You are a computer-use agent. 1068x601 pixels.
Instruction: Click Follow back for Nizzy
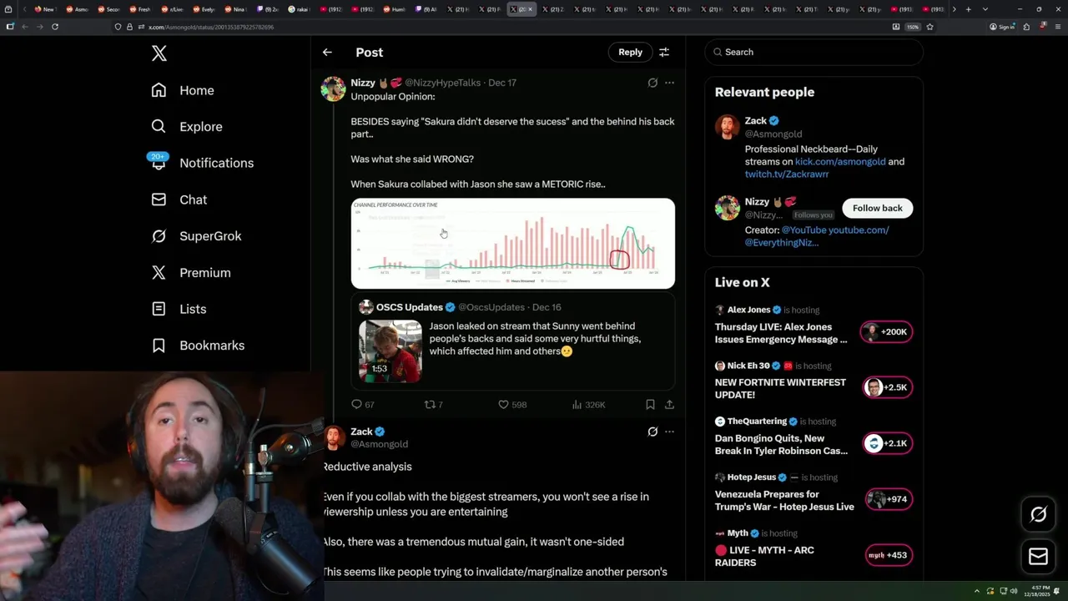click(877, 208)
